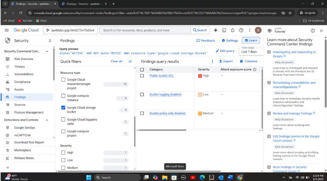The height and width of the screenshot is (181, 327).
Task: Pin the Security product menu
Action: tap(50, 41)
